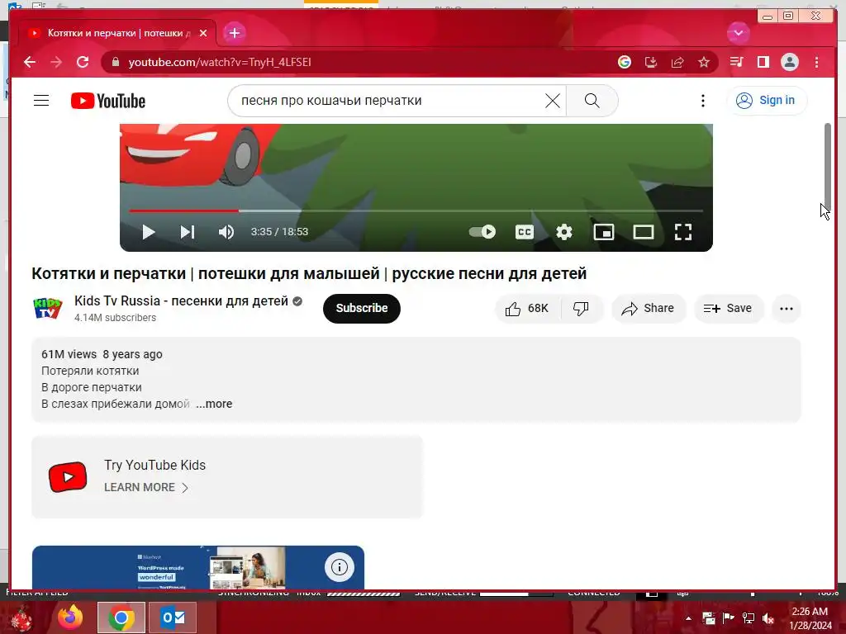Open Chrome three-dot menu
The height and width of the screenshot is (634, 846).
click(816, 62)
